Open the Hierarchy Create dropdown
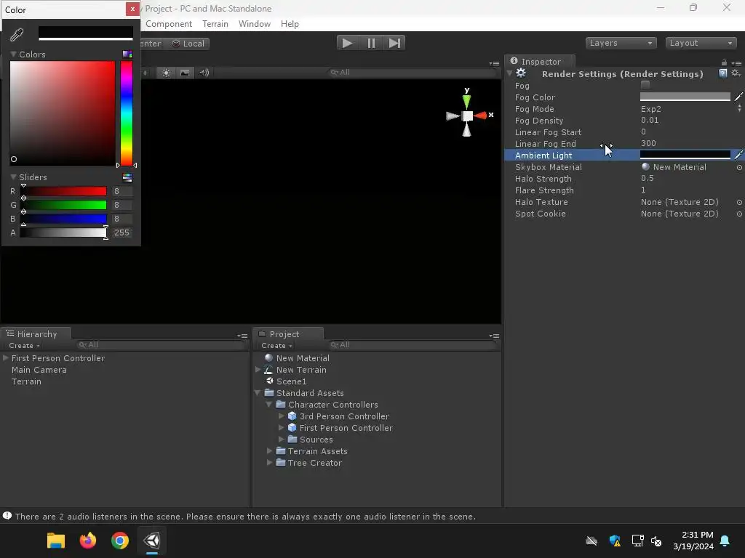Image resolution: width=745 pixels, height=558 pixels. [x=24, y=346]
